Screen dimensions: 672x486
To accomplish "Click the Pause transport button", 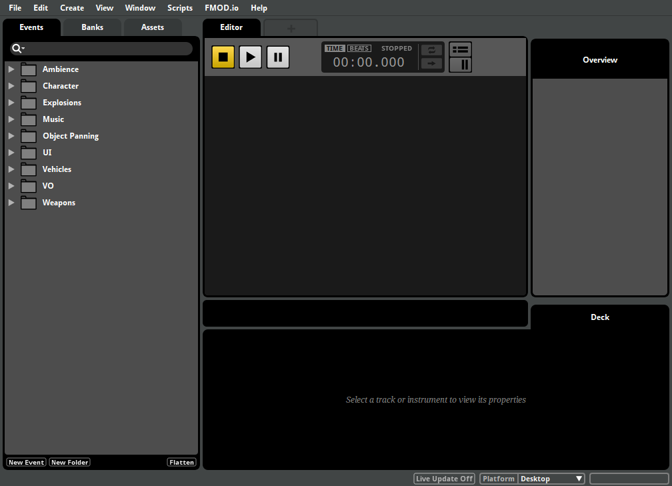I will (278, 57).
